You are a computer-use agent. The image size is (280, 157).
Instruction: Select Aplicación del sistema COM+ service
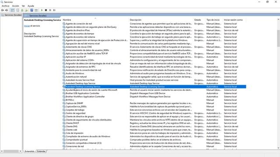click(80, 60)
